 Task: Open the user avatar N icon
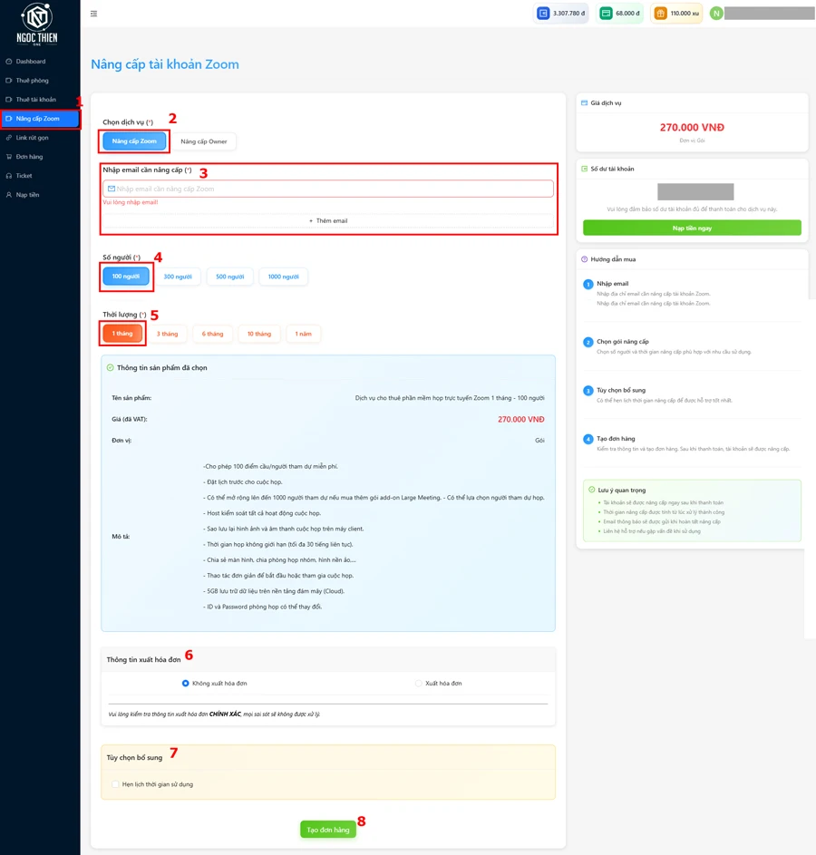pyautogui.click(x=716, y=14)
